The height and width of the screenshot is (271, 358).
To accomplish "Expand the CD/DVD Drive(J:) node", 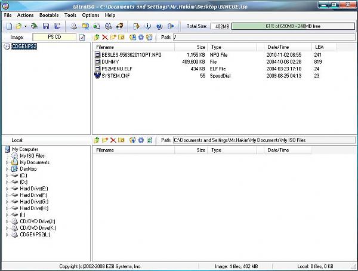I will (x=7, y=221).
